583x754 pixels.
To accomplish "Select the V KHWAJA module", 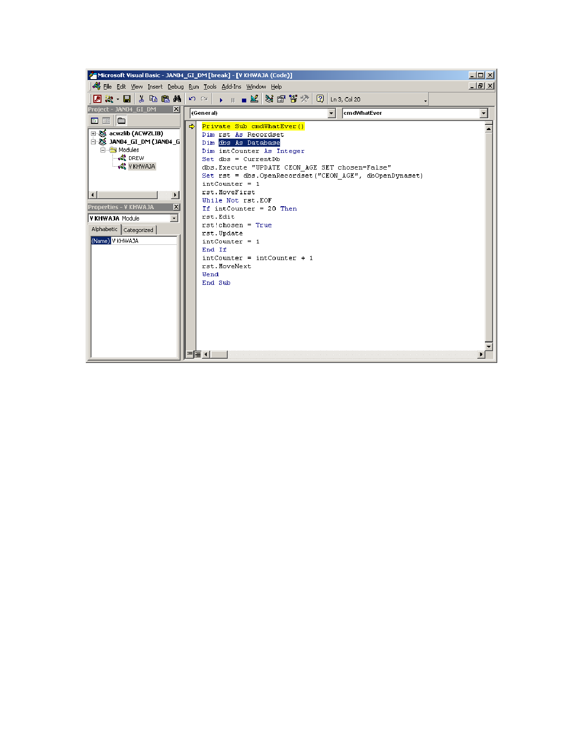I will tap(141, 167).
